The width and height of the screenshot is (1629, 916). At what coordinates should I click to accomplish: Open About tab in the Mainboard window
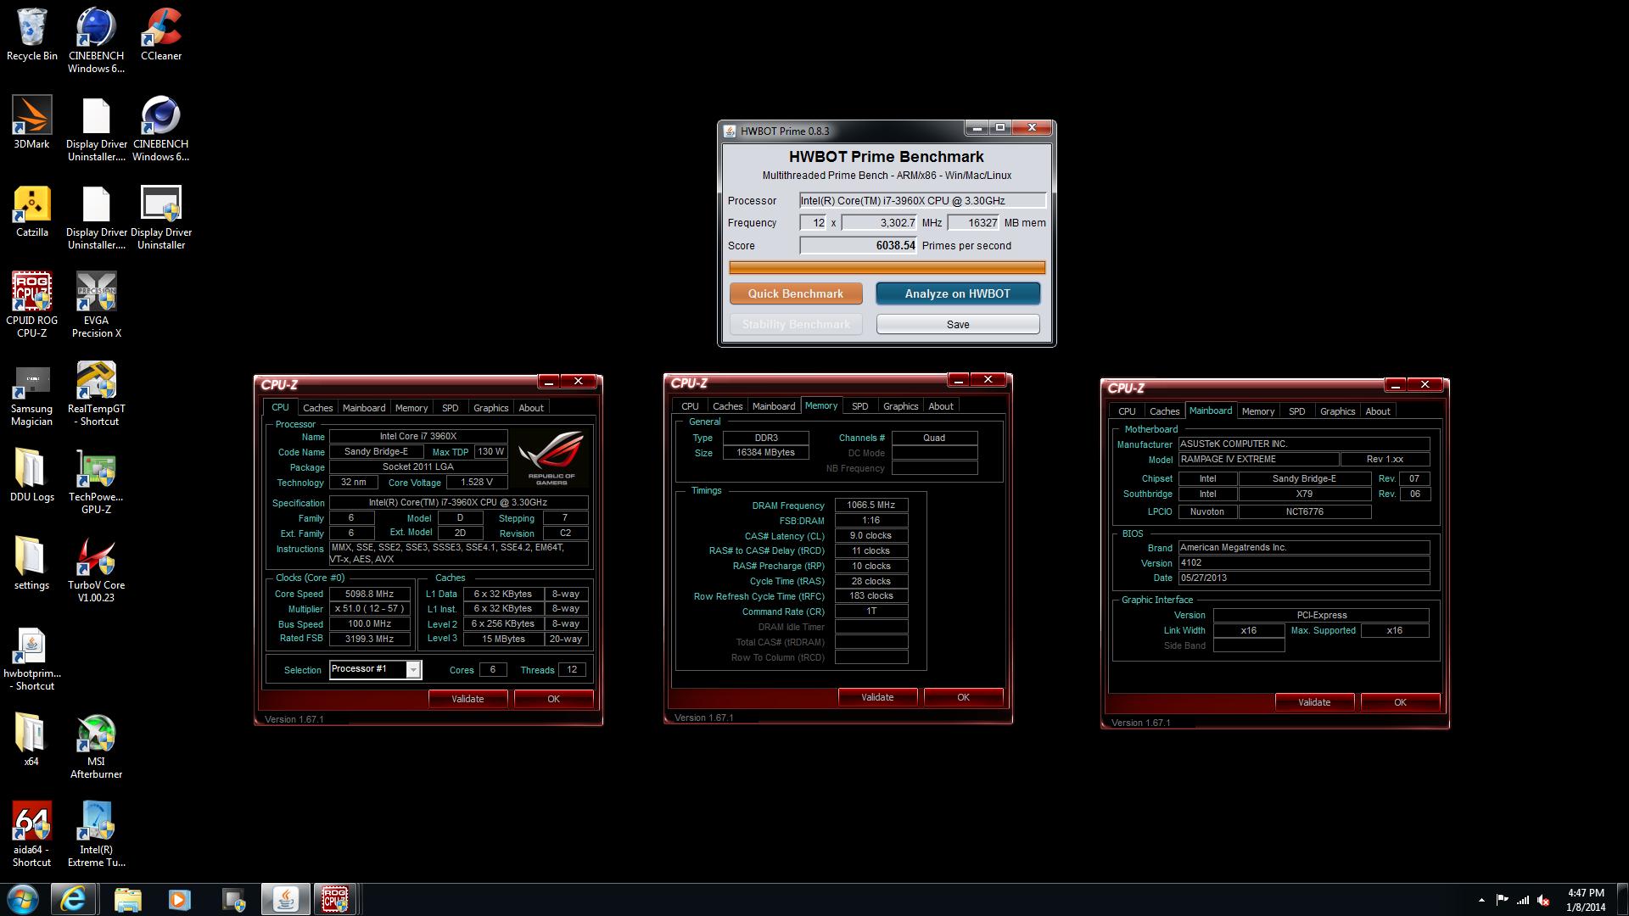pos(1378,411)
